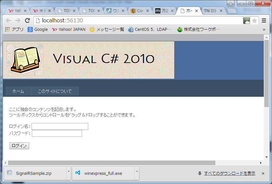Click the Visual C# 2010 banner image
Image resolution: width=272 pixels, height=184 pixels.
[x=89, y=60]
